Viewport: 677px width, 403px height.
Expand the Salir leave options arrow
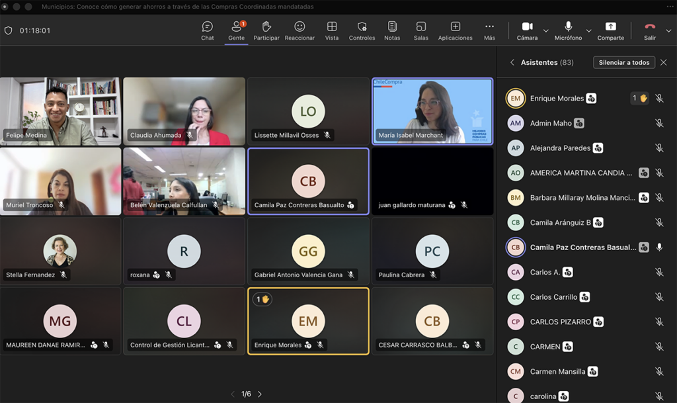(x=668, y=31)
